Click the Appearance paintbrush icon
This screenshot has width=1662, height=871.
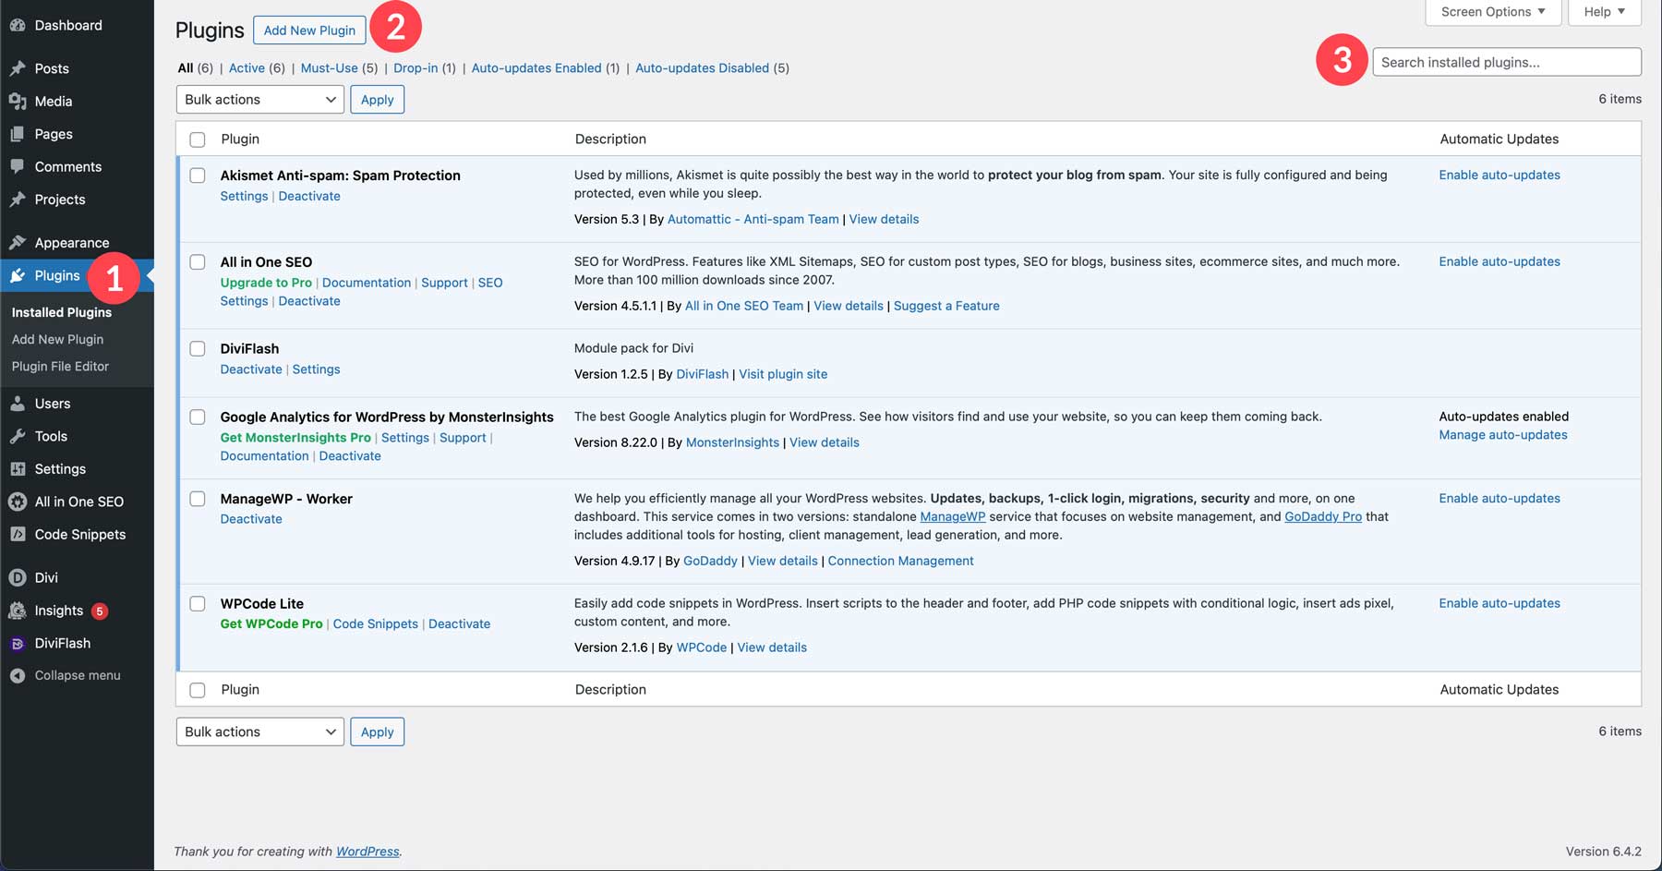18,243
